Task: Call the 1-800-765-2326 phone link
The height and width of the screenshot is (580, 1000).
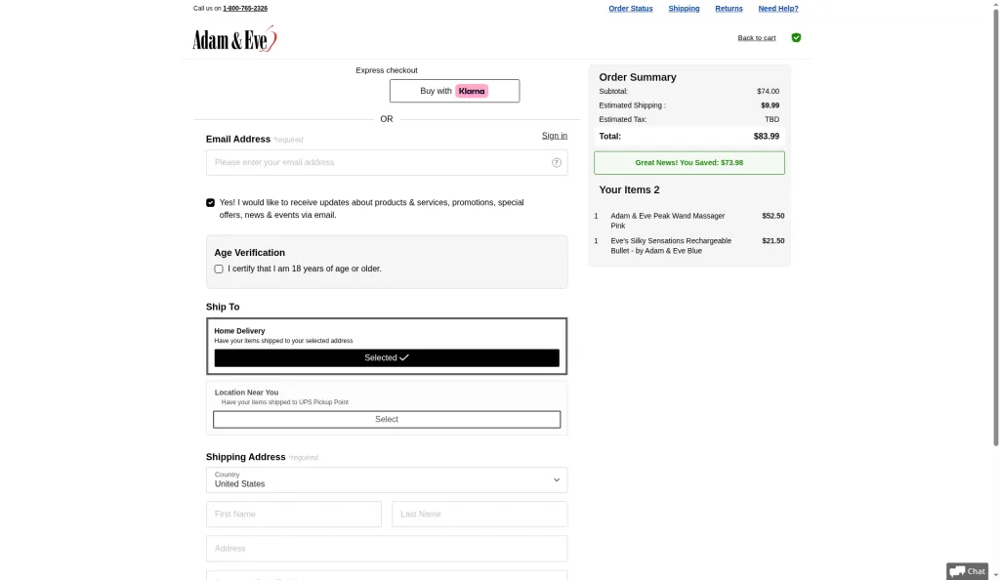Action: (245, 8)
